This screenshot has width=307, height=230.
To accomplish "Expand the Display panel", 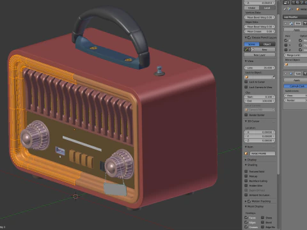I will coord(246,160).
